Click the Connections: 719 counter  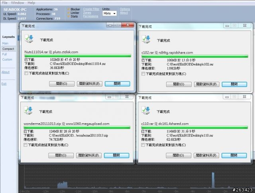(48, 19)
